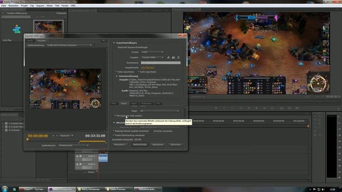This screenshot has height=192, width=342.
Task: Click the Export Frame camera icon
Action: (x=297, y=108)
